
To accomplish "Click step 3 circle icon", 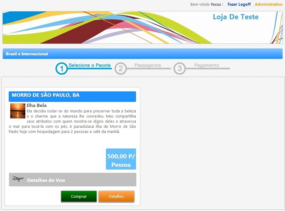I will [x=180, y=69].
